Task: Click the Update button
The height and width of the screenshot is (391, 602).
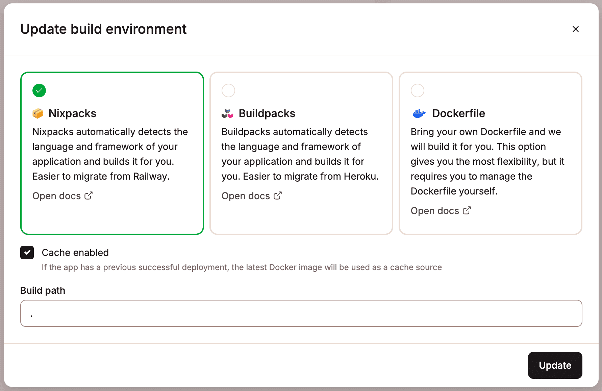Action: click(x=555, y=365)
